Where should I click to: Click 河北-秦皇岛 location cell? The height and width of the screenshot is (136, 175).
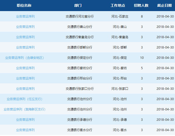[120, 37]
